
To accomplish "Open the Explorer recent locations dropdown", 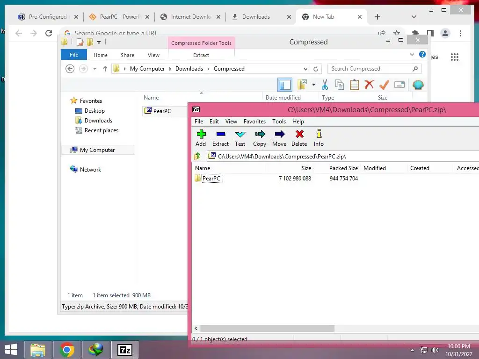I will click(x=94, y=69).
